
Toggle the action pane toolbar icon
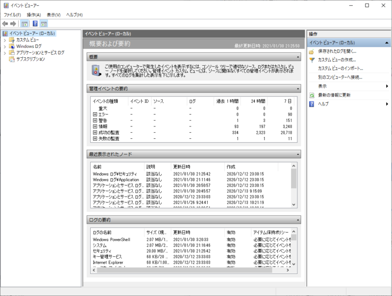(44, 24)
